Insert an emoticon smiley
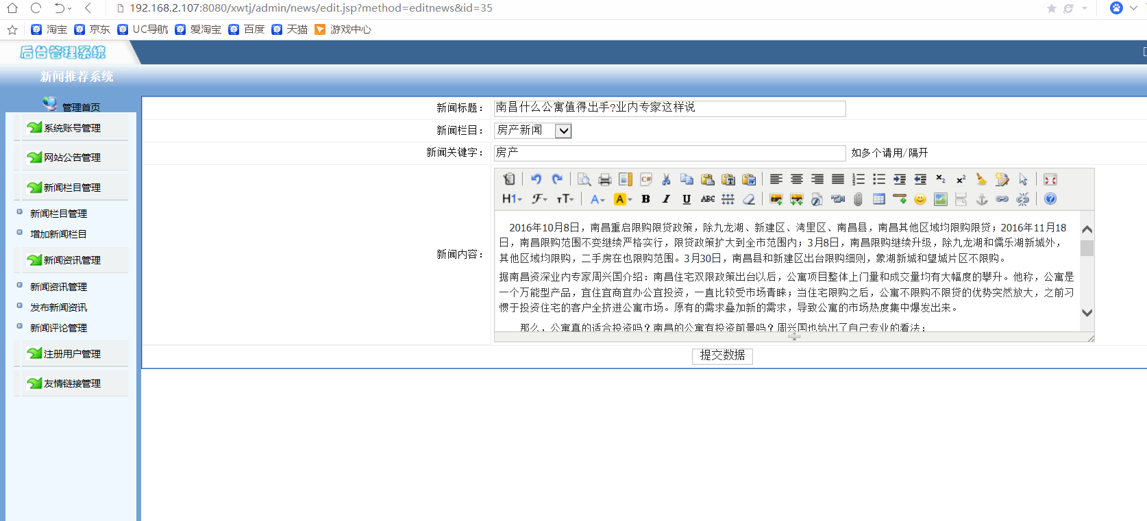 [x=920, y=199]
